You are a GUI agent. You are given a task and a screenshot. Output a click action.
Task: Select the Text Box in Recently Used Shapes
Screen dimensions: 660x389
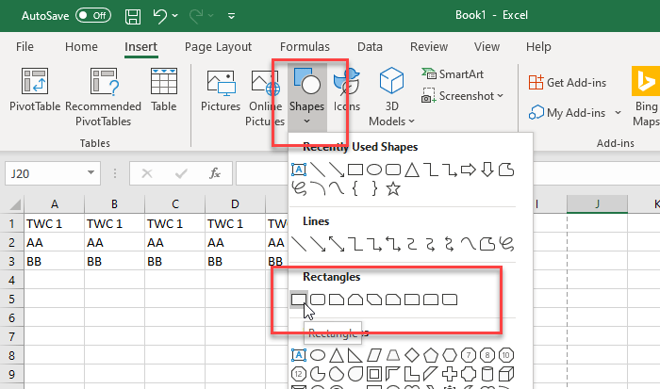point(298,170)
